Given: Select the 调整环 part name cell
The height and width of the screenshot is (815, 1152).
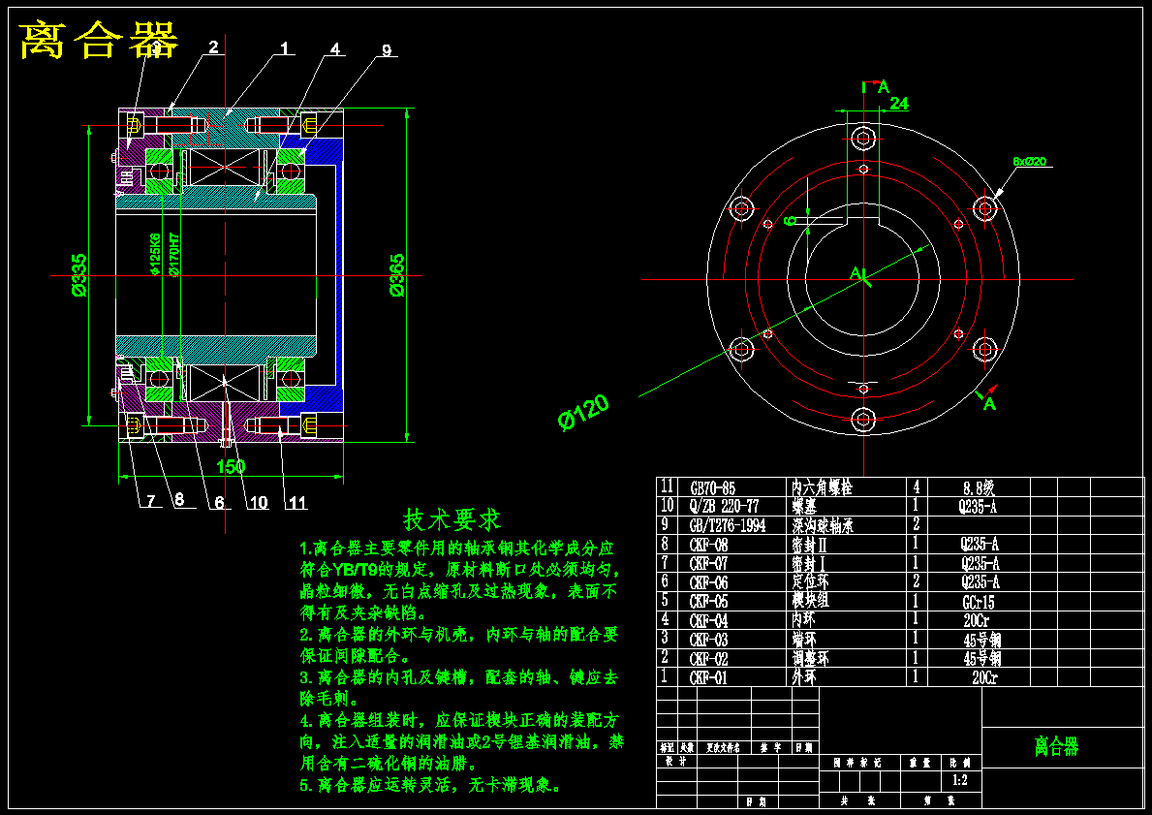Looking at the screenshot, I should [x=810, y=658].
